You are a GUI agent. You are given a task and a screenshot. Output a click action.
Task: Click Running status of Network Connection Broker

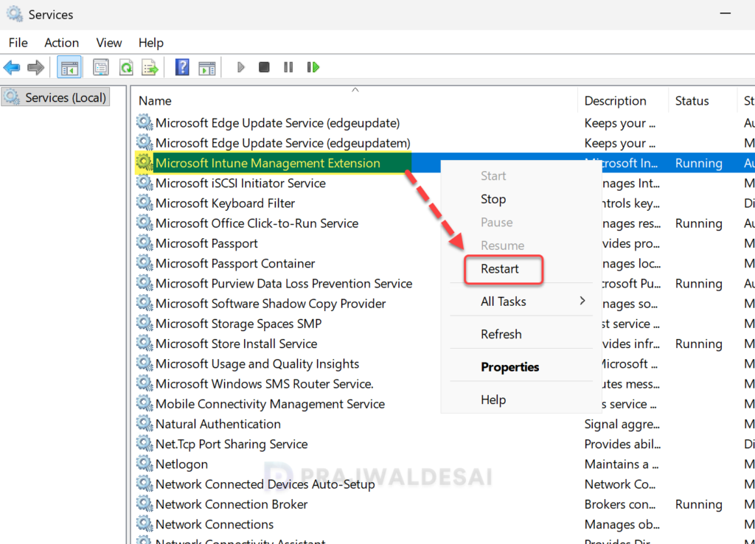coord(699,504)
